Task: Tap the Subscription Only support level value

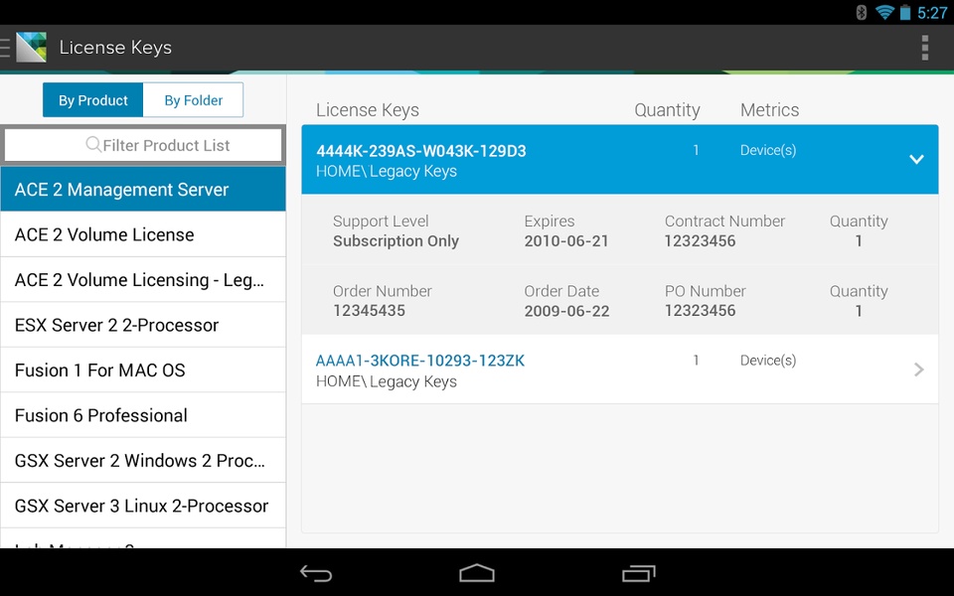Action: pyautogui.click(x=396, y=240)
